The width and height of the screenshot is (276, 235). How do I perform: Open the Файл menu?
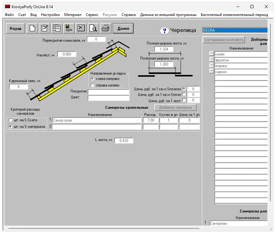pyautogui.click(x=9, y=15)
